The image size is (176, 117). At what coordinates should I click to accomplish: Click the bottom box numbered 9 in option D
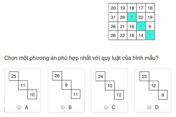(x=163, y=95)
